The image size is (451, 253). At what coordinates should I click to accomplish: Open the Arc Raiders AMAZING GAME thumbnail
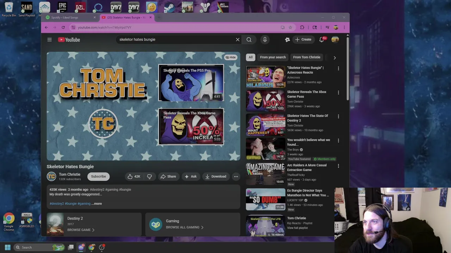pos(266,174)
